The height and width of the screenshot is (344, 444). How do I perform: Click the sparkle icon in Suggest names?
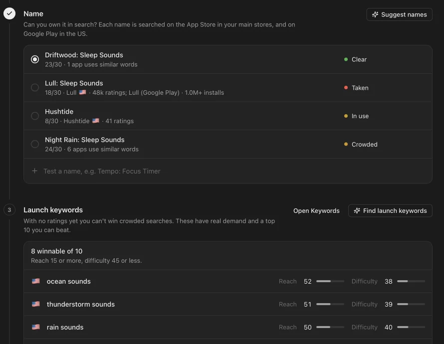[375, 14]
